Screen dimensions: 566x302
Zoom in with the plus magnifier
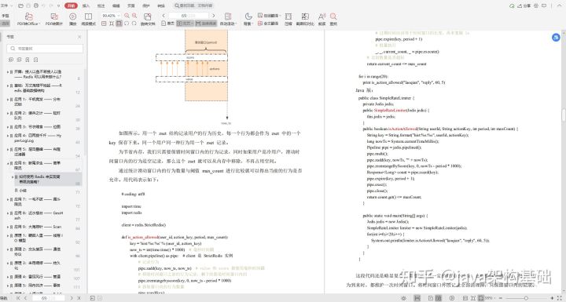coord(134,16)
